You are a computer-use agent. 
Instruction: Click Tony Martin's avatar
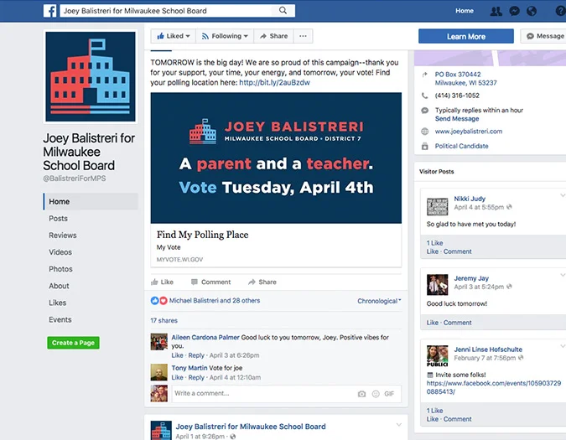point(159,372)
